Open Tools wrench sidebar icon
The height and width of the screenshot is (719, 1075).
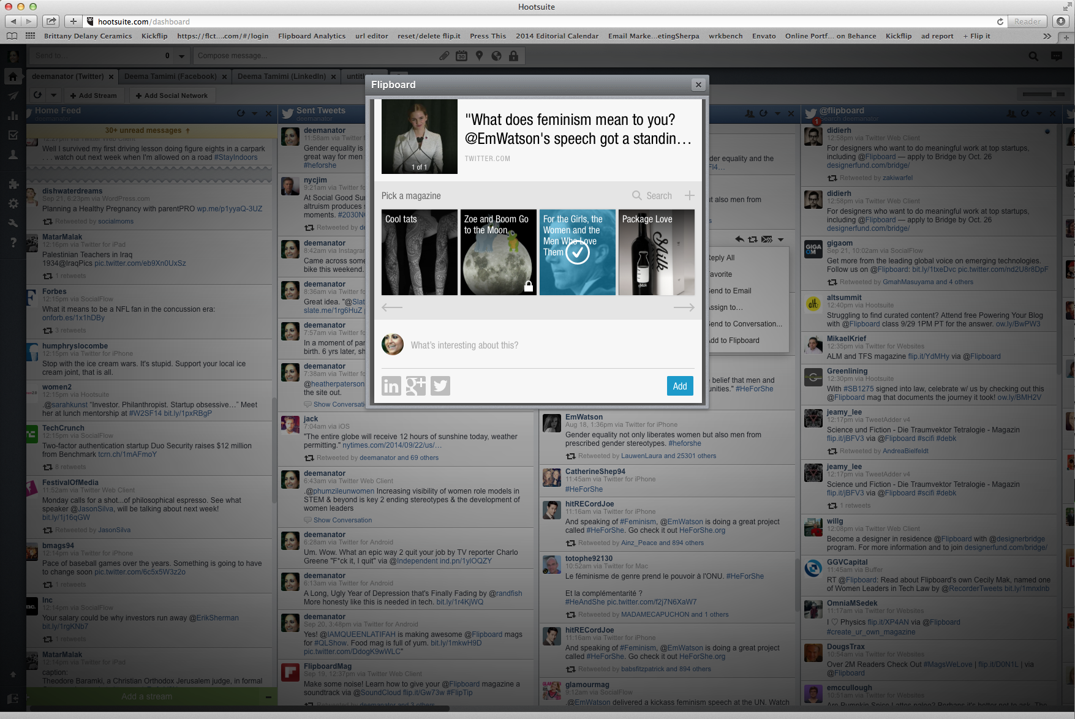point(13,223)
